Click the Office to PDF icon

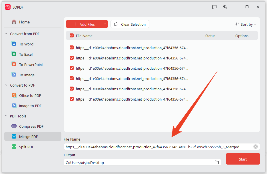[14, 95]
